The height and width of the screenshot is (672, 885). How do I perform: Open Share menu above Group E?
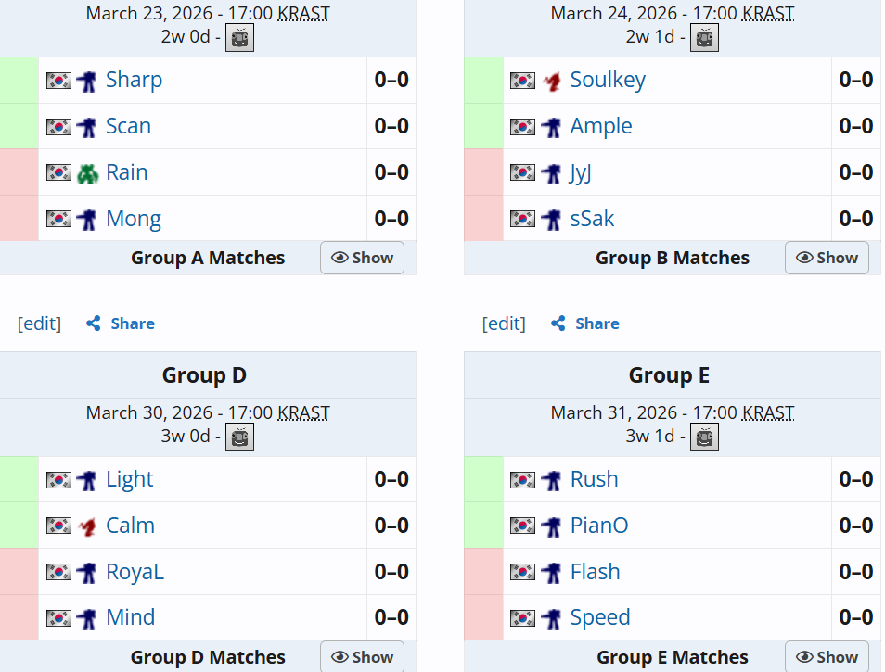pos(585,323)
